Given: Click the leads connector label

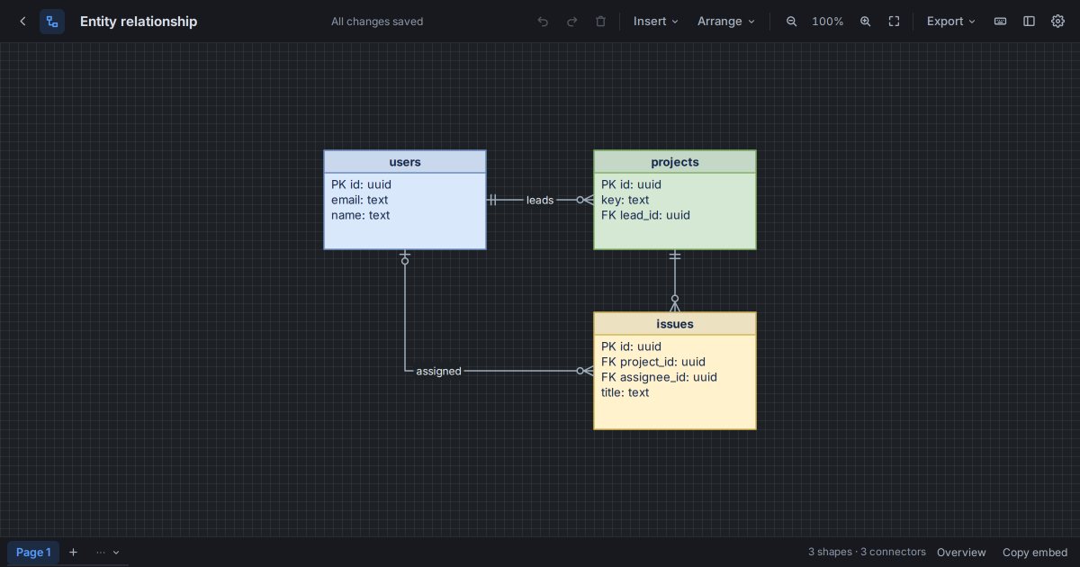Looking at the screenshot, I should coord(540,200).
